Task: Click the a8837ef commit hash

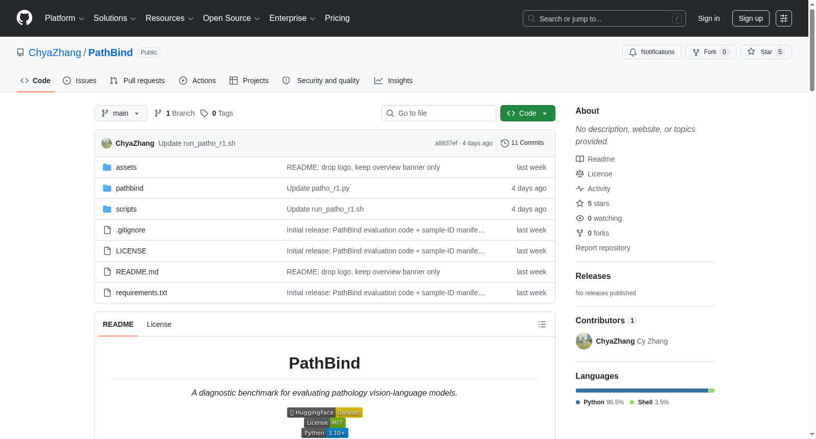Action: pyautogui.click(x=446, y=143)
